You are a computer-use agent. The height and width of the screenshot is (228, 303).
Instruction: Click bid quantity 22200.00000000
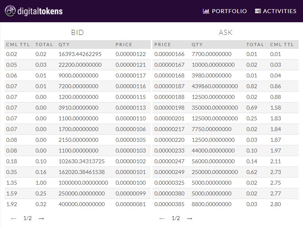click(80, 65)
